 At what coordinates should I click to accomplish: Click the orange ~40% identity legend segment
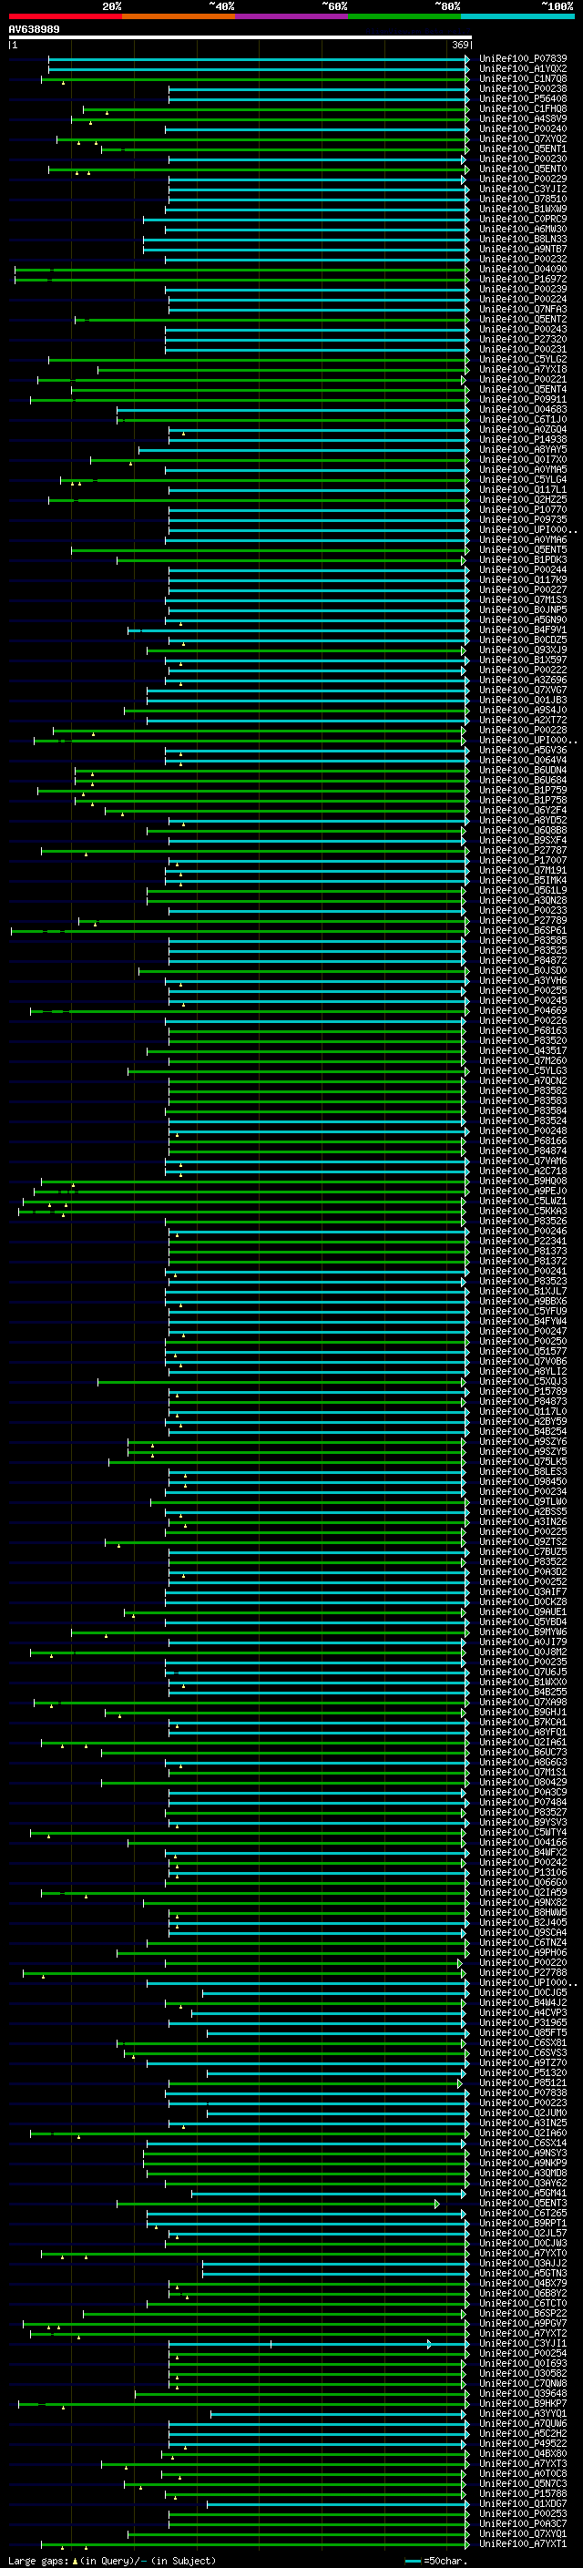point(179,16)
